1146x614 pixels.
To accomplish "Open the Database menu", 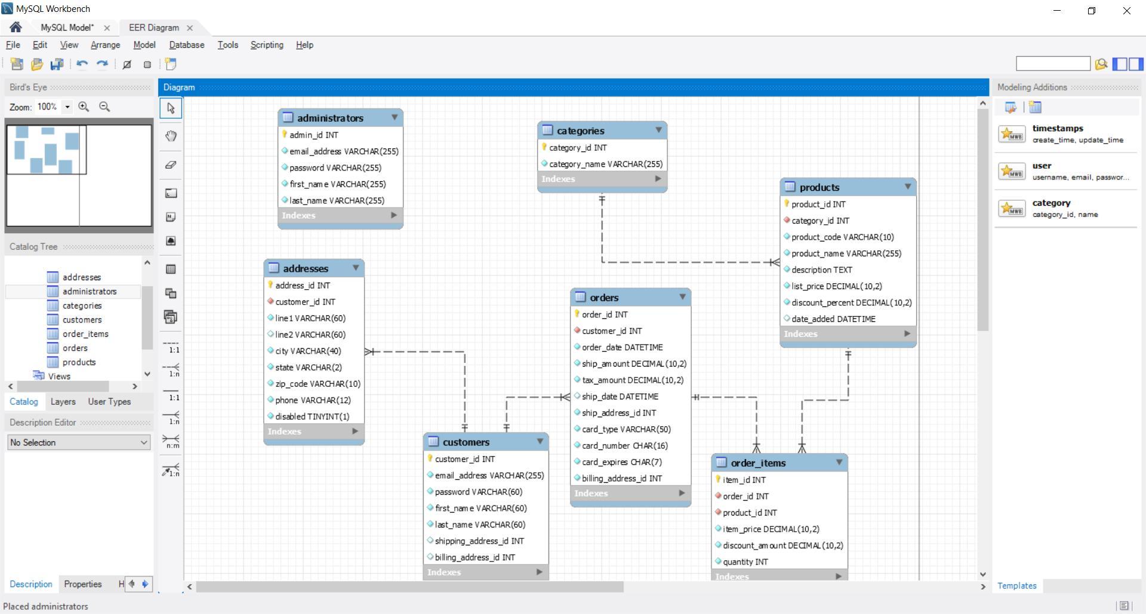I will (x=186, y=45).
